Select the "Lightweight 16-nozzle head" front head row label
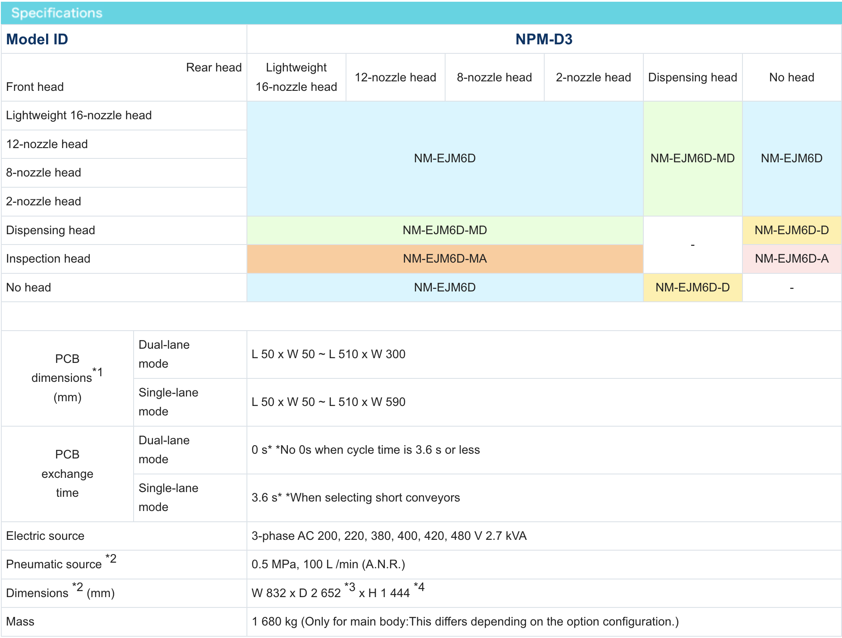Image resolution: width=842 pixels, height=638 pixels. point(79,115)
